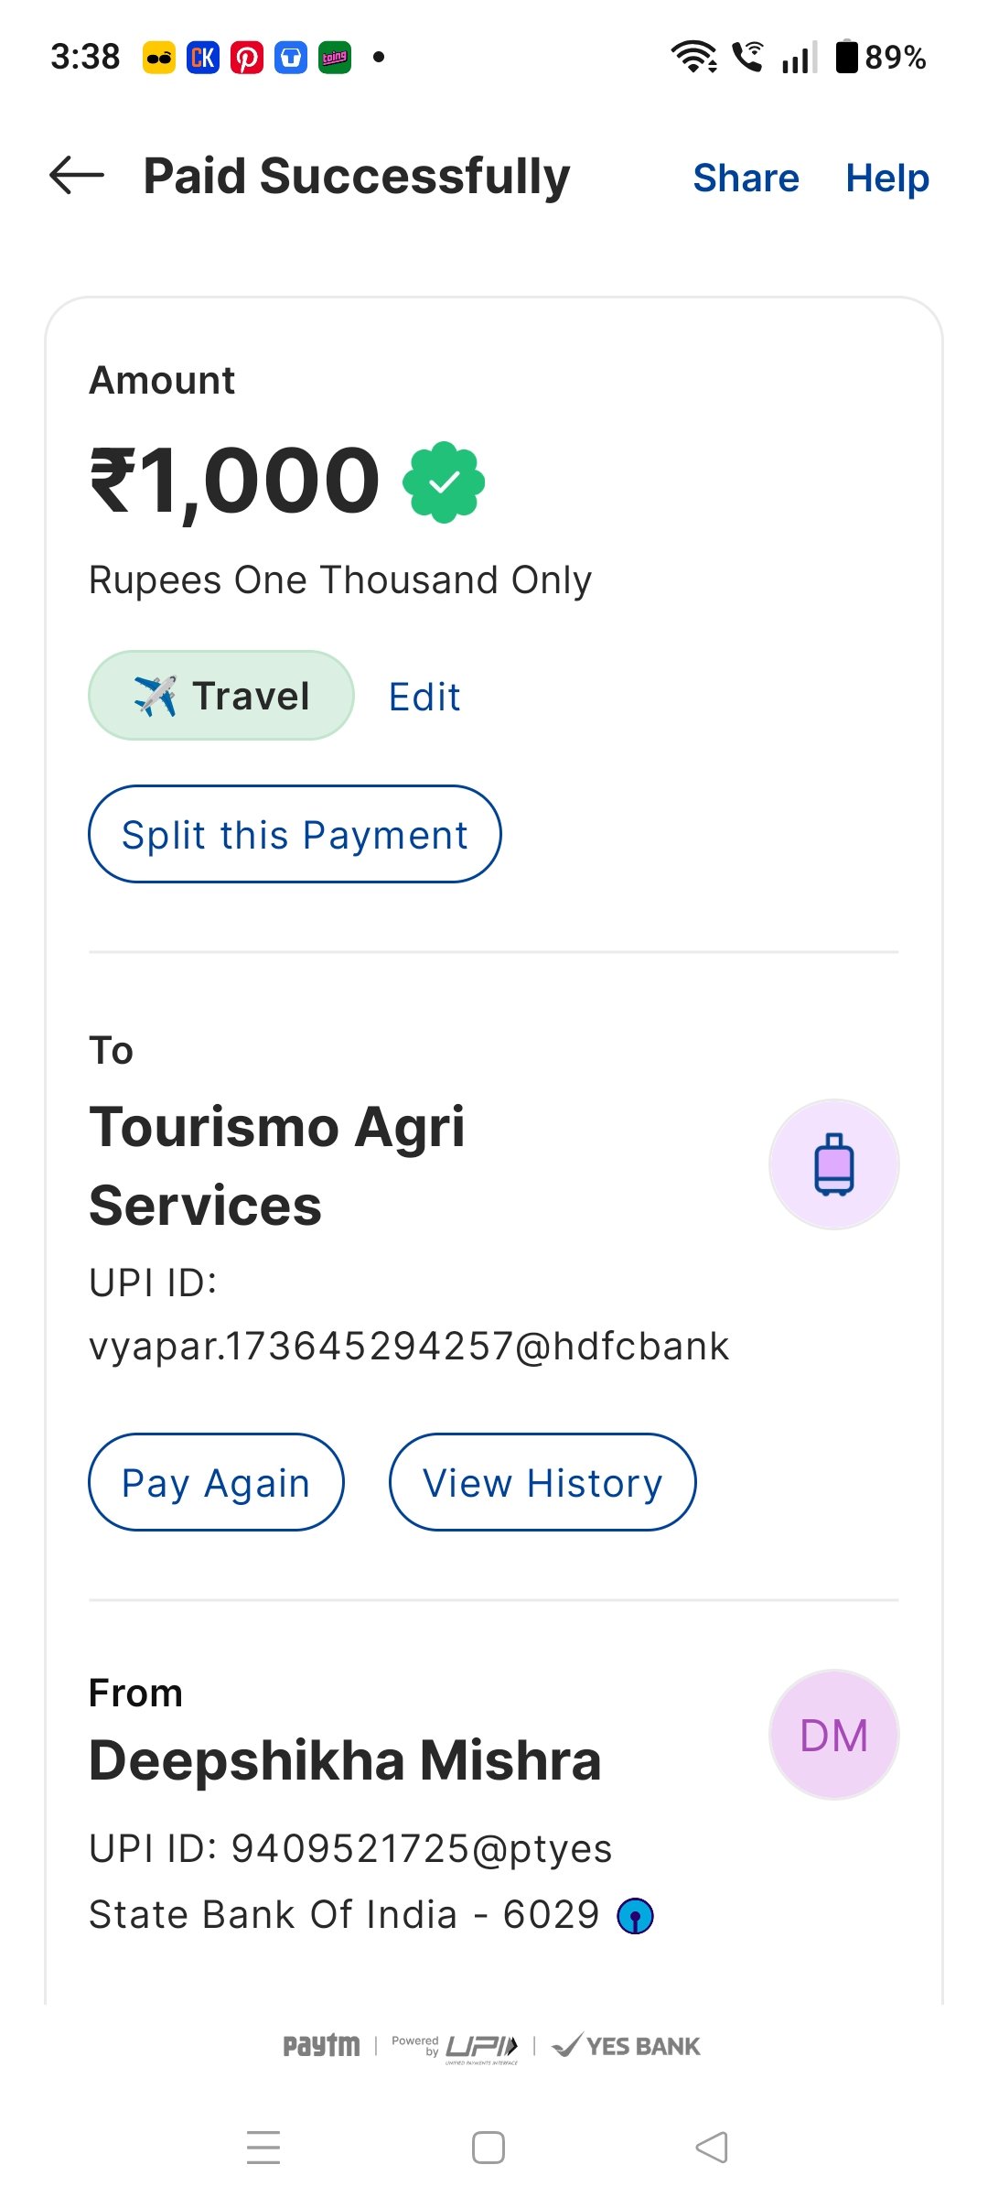Image resolution: width=988 pixels, height=2208 pixels.
Task: Tap the Android back triangle button
Action: click(x=712, y=2147)
